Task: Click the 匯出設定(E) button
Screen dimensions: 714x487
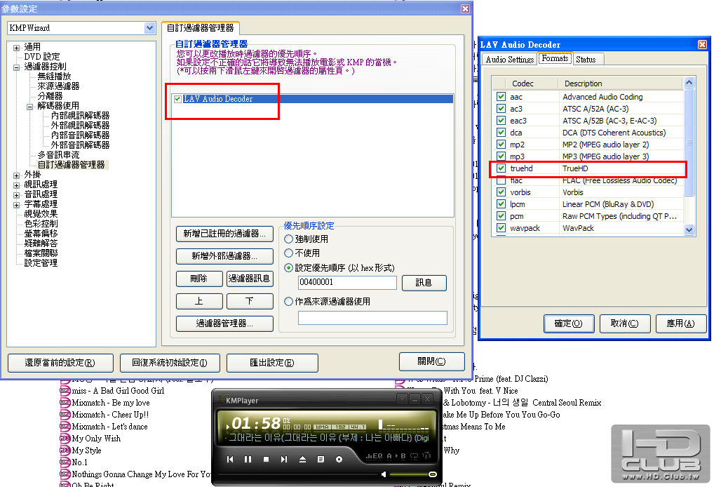Action: pos(272,363)
